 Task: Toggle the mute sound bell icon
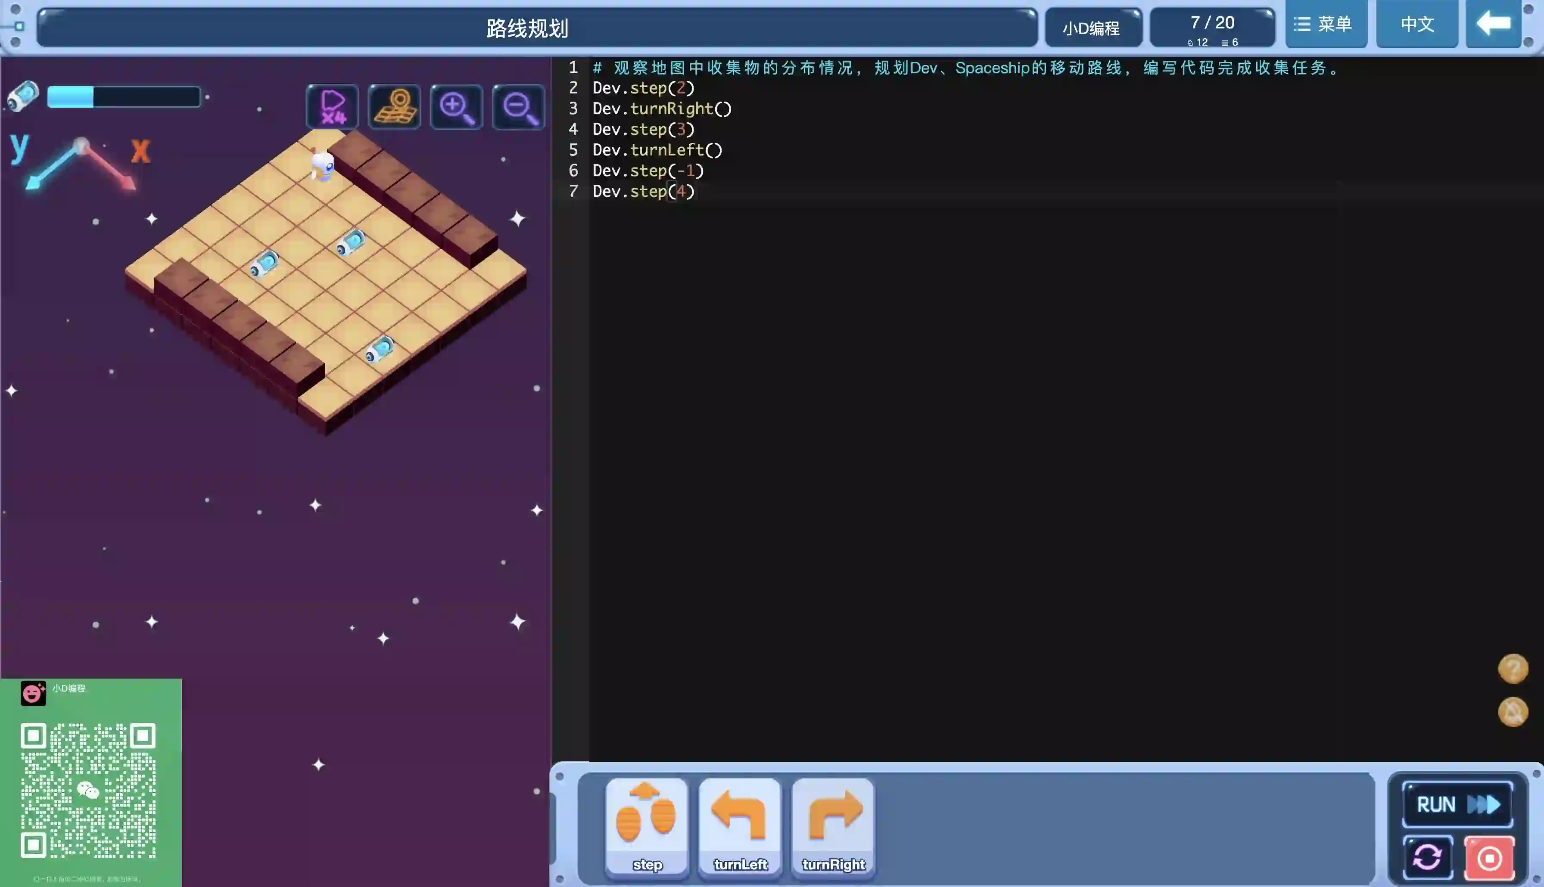point(1513,712)
